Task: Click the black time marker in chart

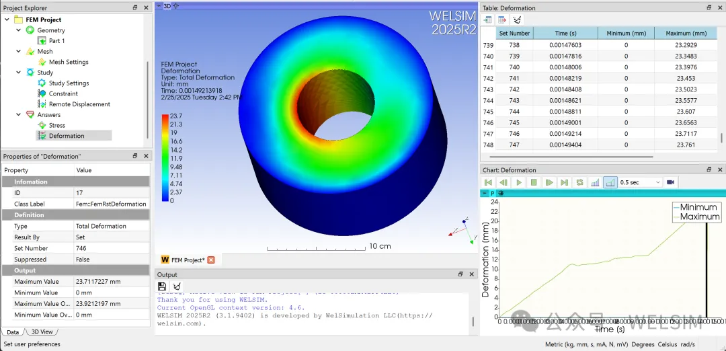Action: (x=707, y=270)
